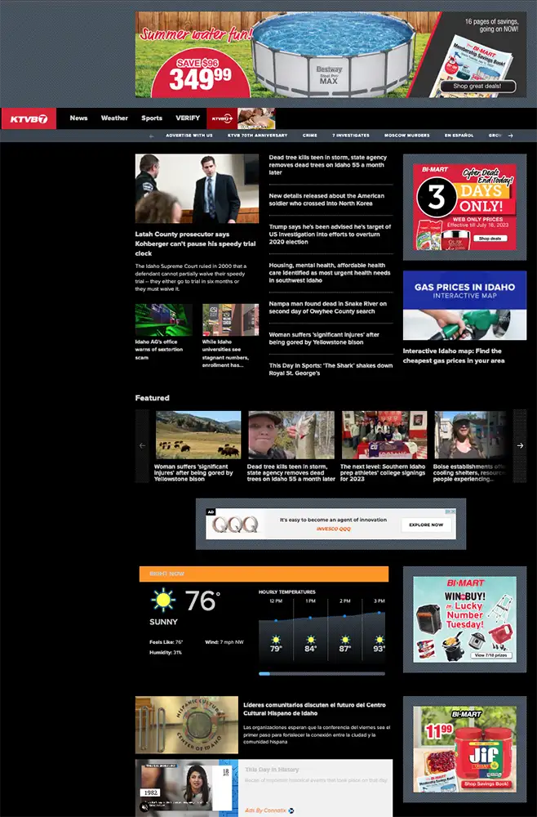This screenshot has height=817, width=537.
Task: Click Gas Prices in Idaho map image
Action: 464,306
